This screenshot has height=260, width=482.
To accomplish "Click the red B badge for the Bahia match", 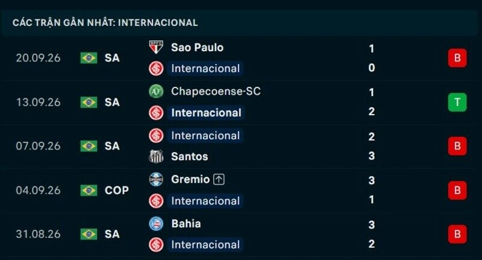I will click(457, 234).
